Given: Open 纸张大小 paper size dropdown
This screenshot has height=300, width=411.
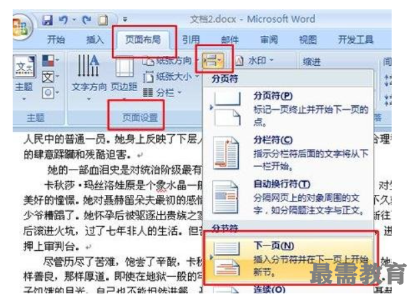Looking at the screenshot, I should pyautogui.click(x=171, y=77).
